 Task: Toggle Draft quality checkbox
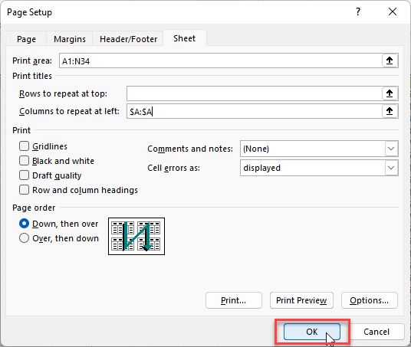(x=24, y=175)
